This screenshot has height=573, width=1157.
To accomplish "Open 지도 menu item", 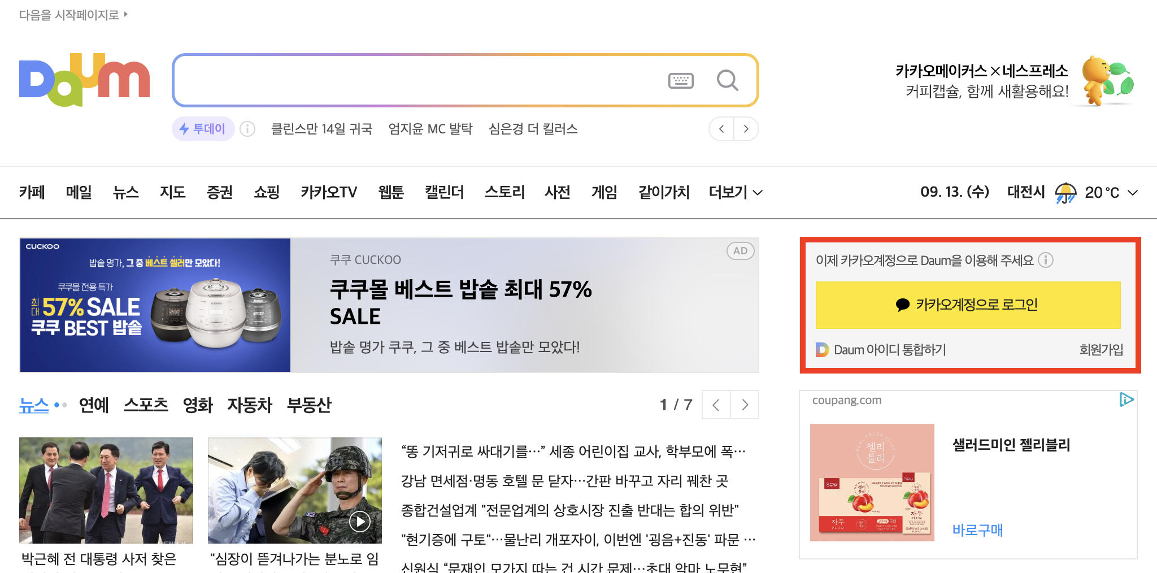I will click(x=173, y=193).
